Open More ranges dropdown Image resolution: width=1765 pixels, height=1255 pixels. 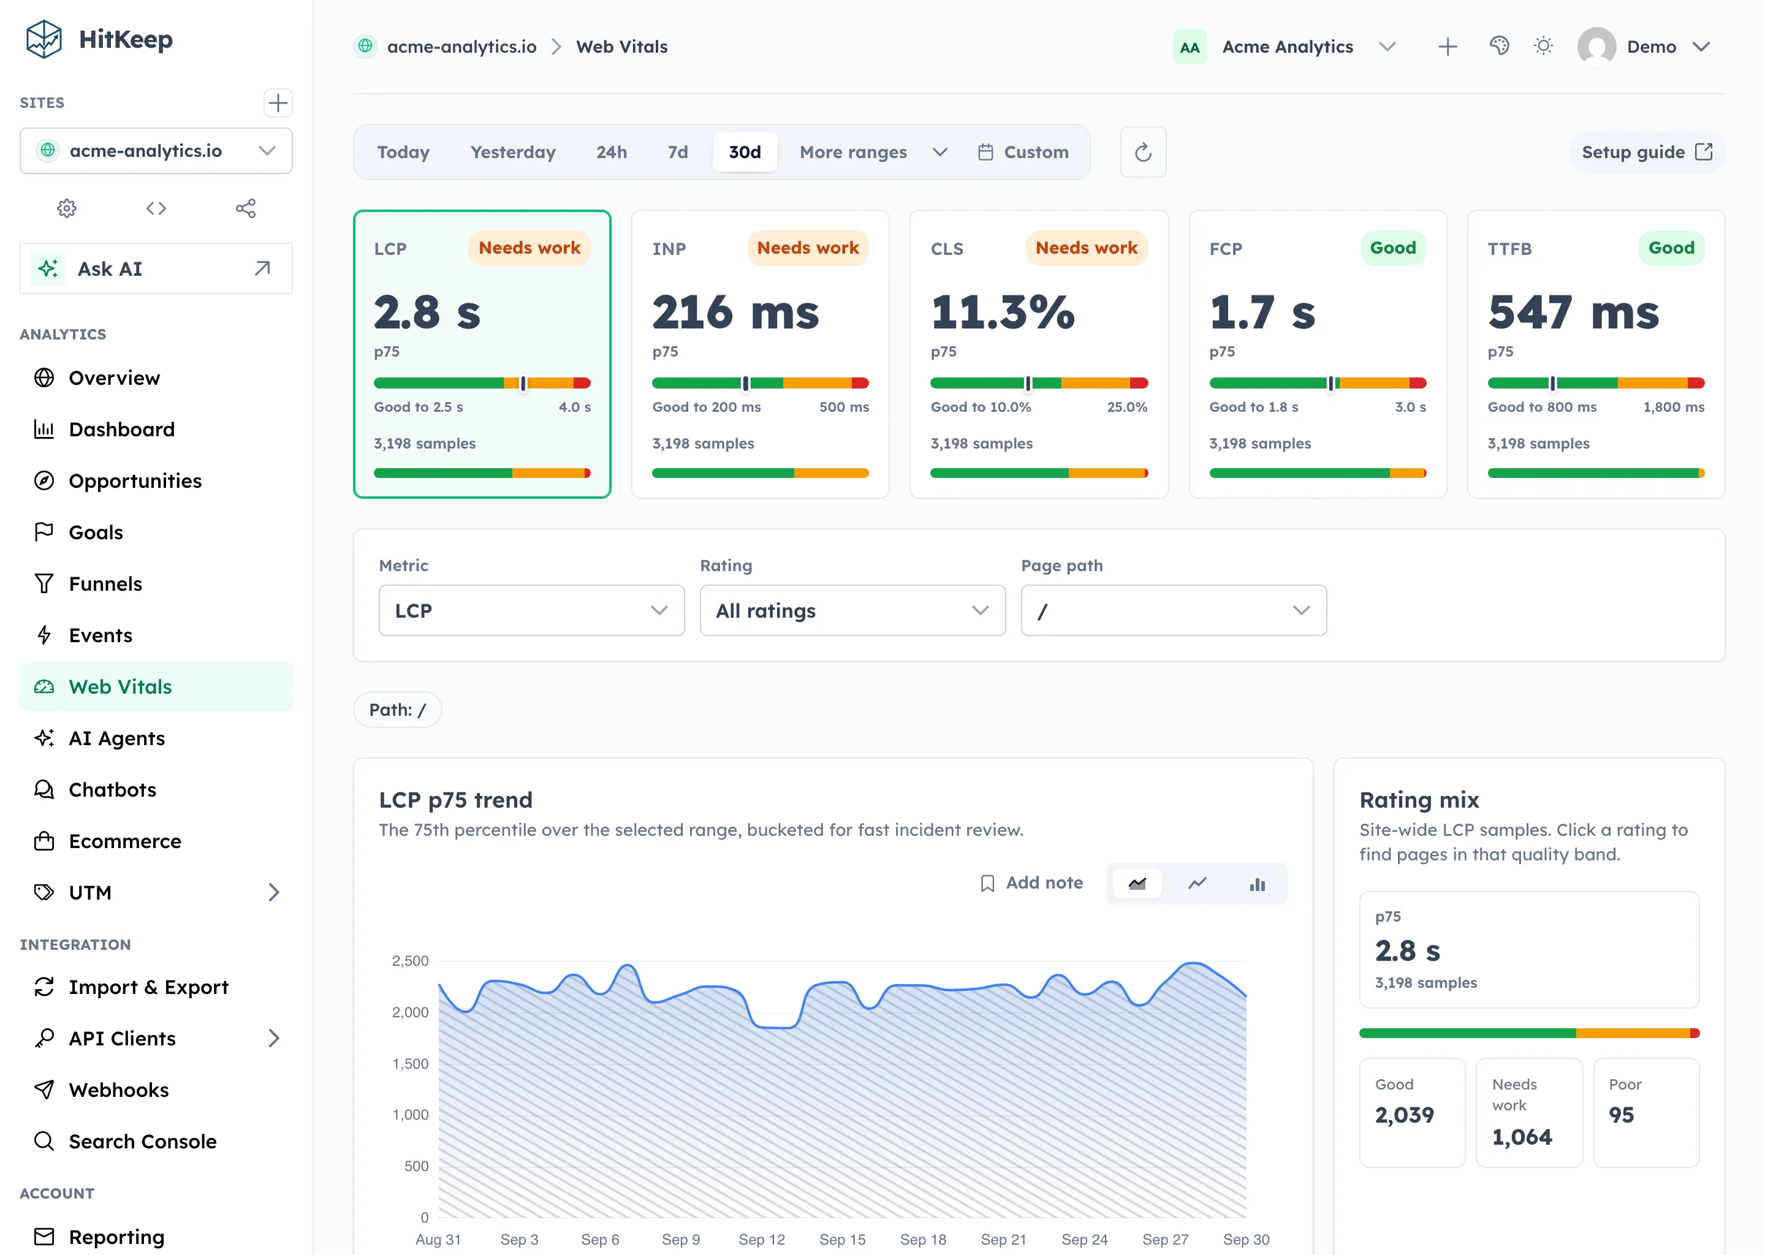(873, 152)
